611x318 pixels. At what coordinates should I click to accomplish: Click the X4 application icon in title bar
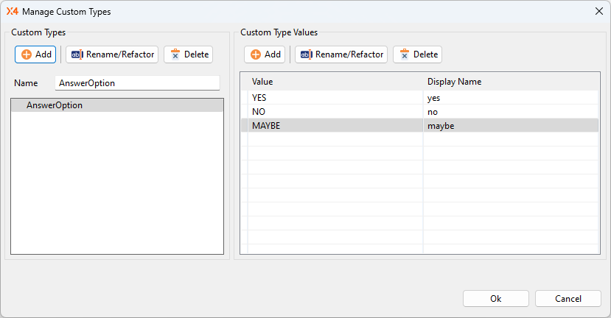(12, 12)
